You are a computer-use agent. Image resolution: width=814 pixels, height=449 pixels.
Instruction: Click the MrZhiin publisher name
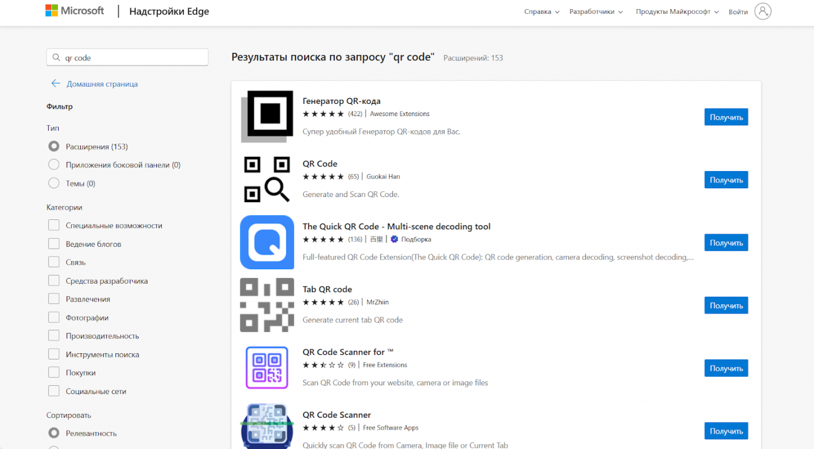click(378, 302)
